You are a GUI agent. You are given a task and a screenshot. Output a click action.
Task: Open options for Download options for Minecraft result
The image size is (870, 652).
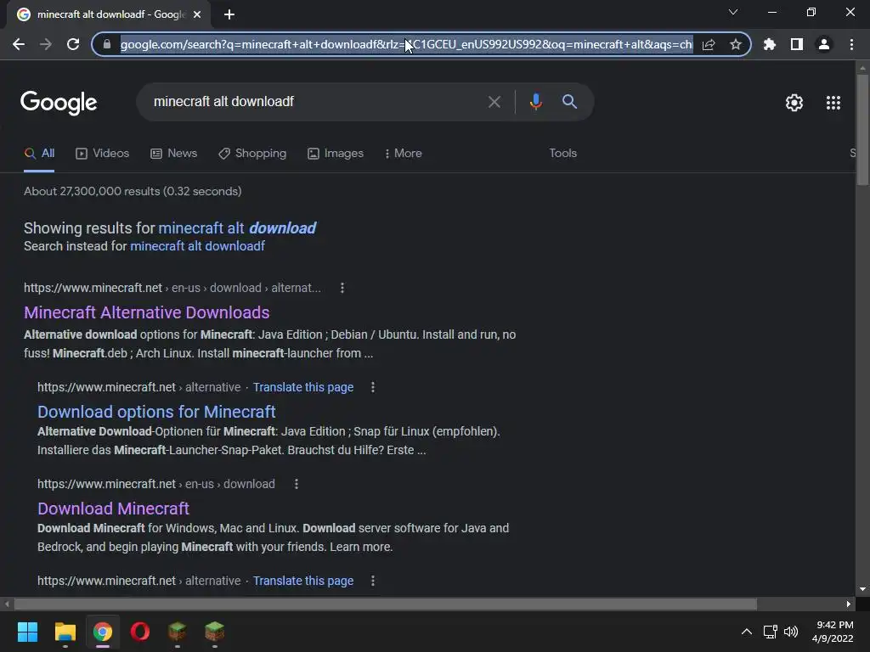point(373,387)
